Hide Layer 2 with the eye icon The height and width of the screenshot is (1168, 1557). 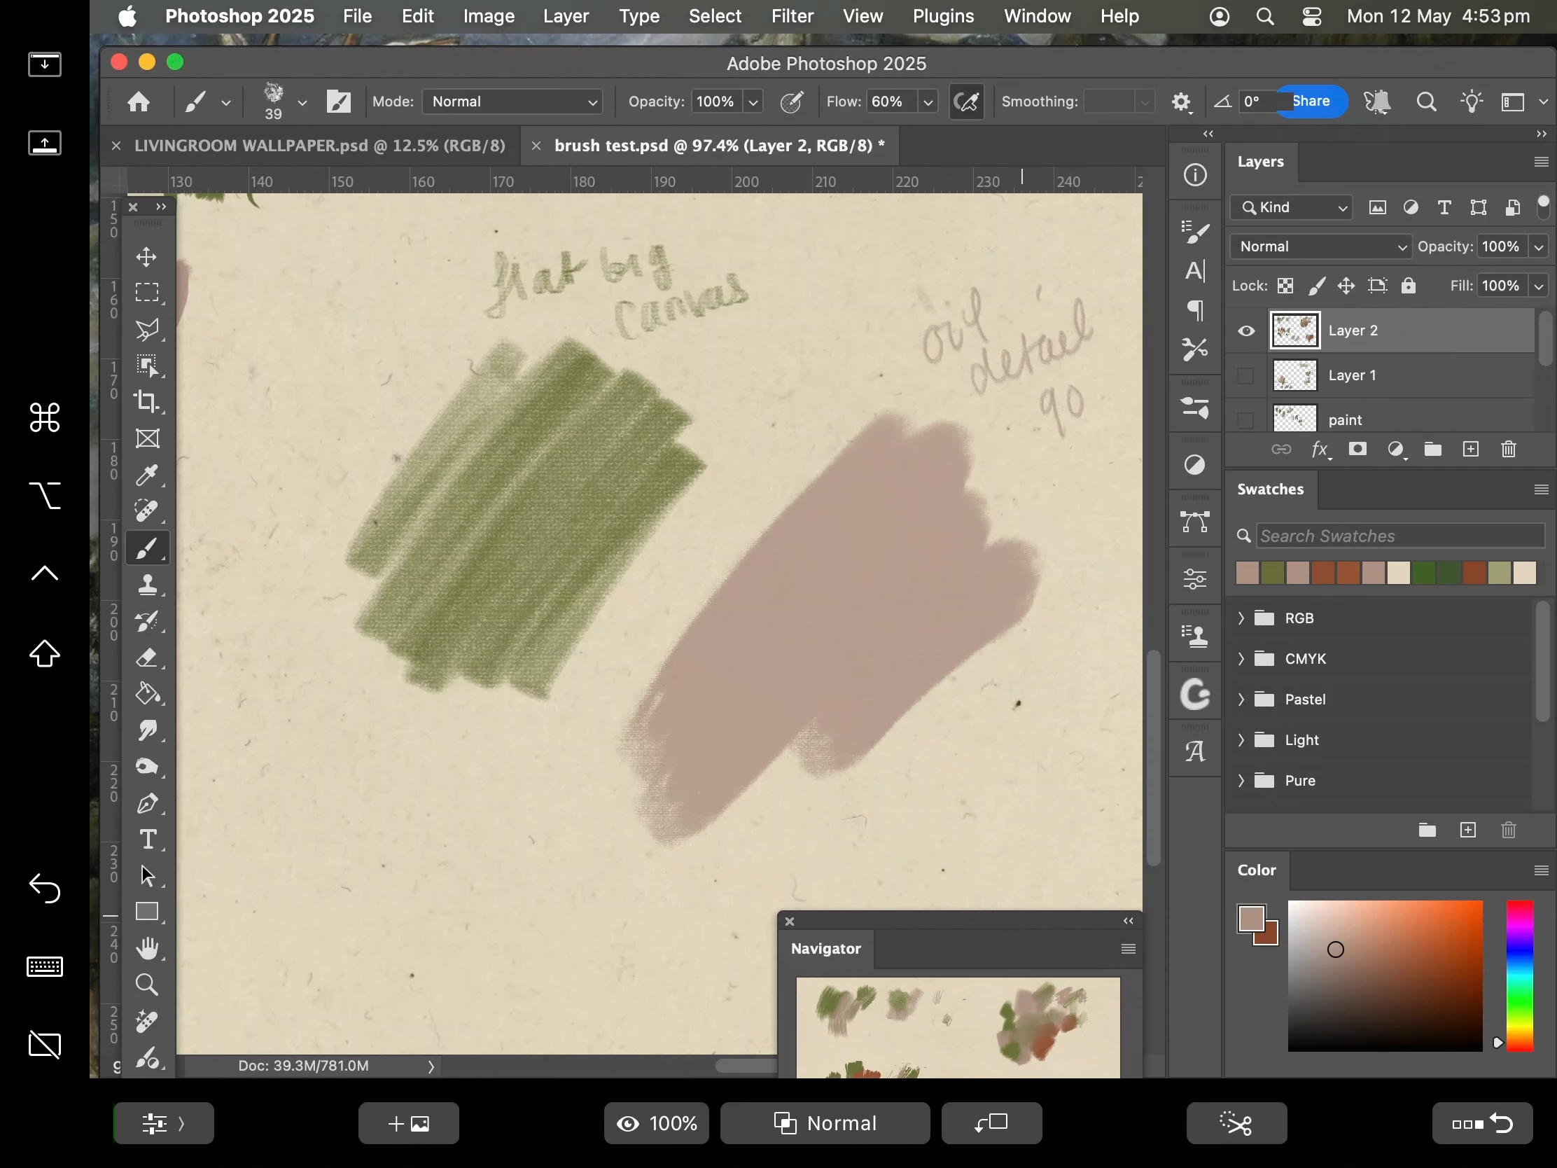click(1246, 331)
